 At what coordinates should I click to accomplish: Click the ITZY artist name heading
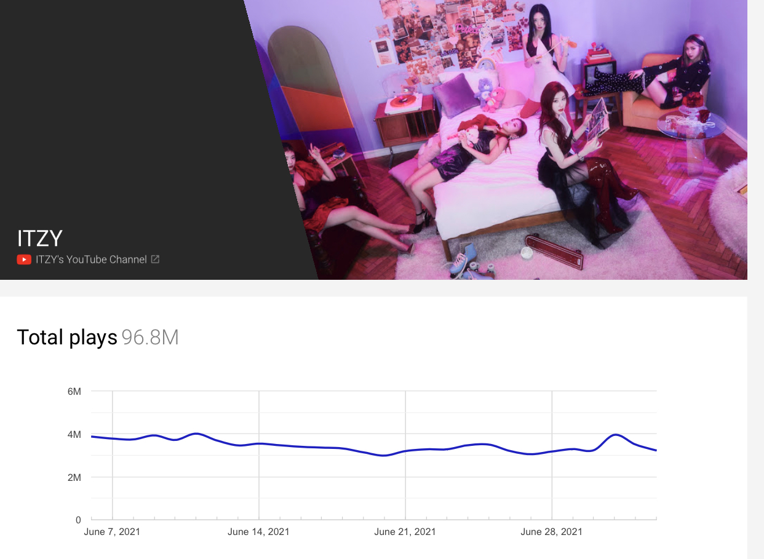(40, 239)
